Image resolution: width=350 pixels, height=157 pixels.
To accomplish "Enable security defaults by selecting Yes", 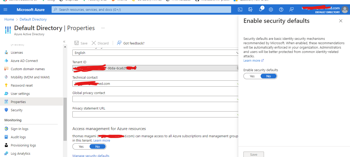I will (x=252, y=76).
